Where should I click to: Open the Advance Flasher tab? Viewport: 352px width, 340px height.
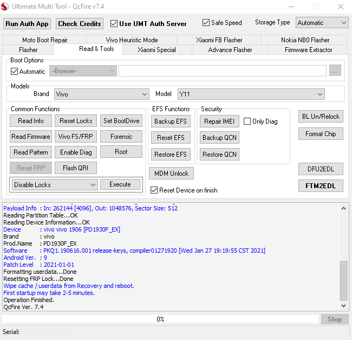230,50
